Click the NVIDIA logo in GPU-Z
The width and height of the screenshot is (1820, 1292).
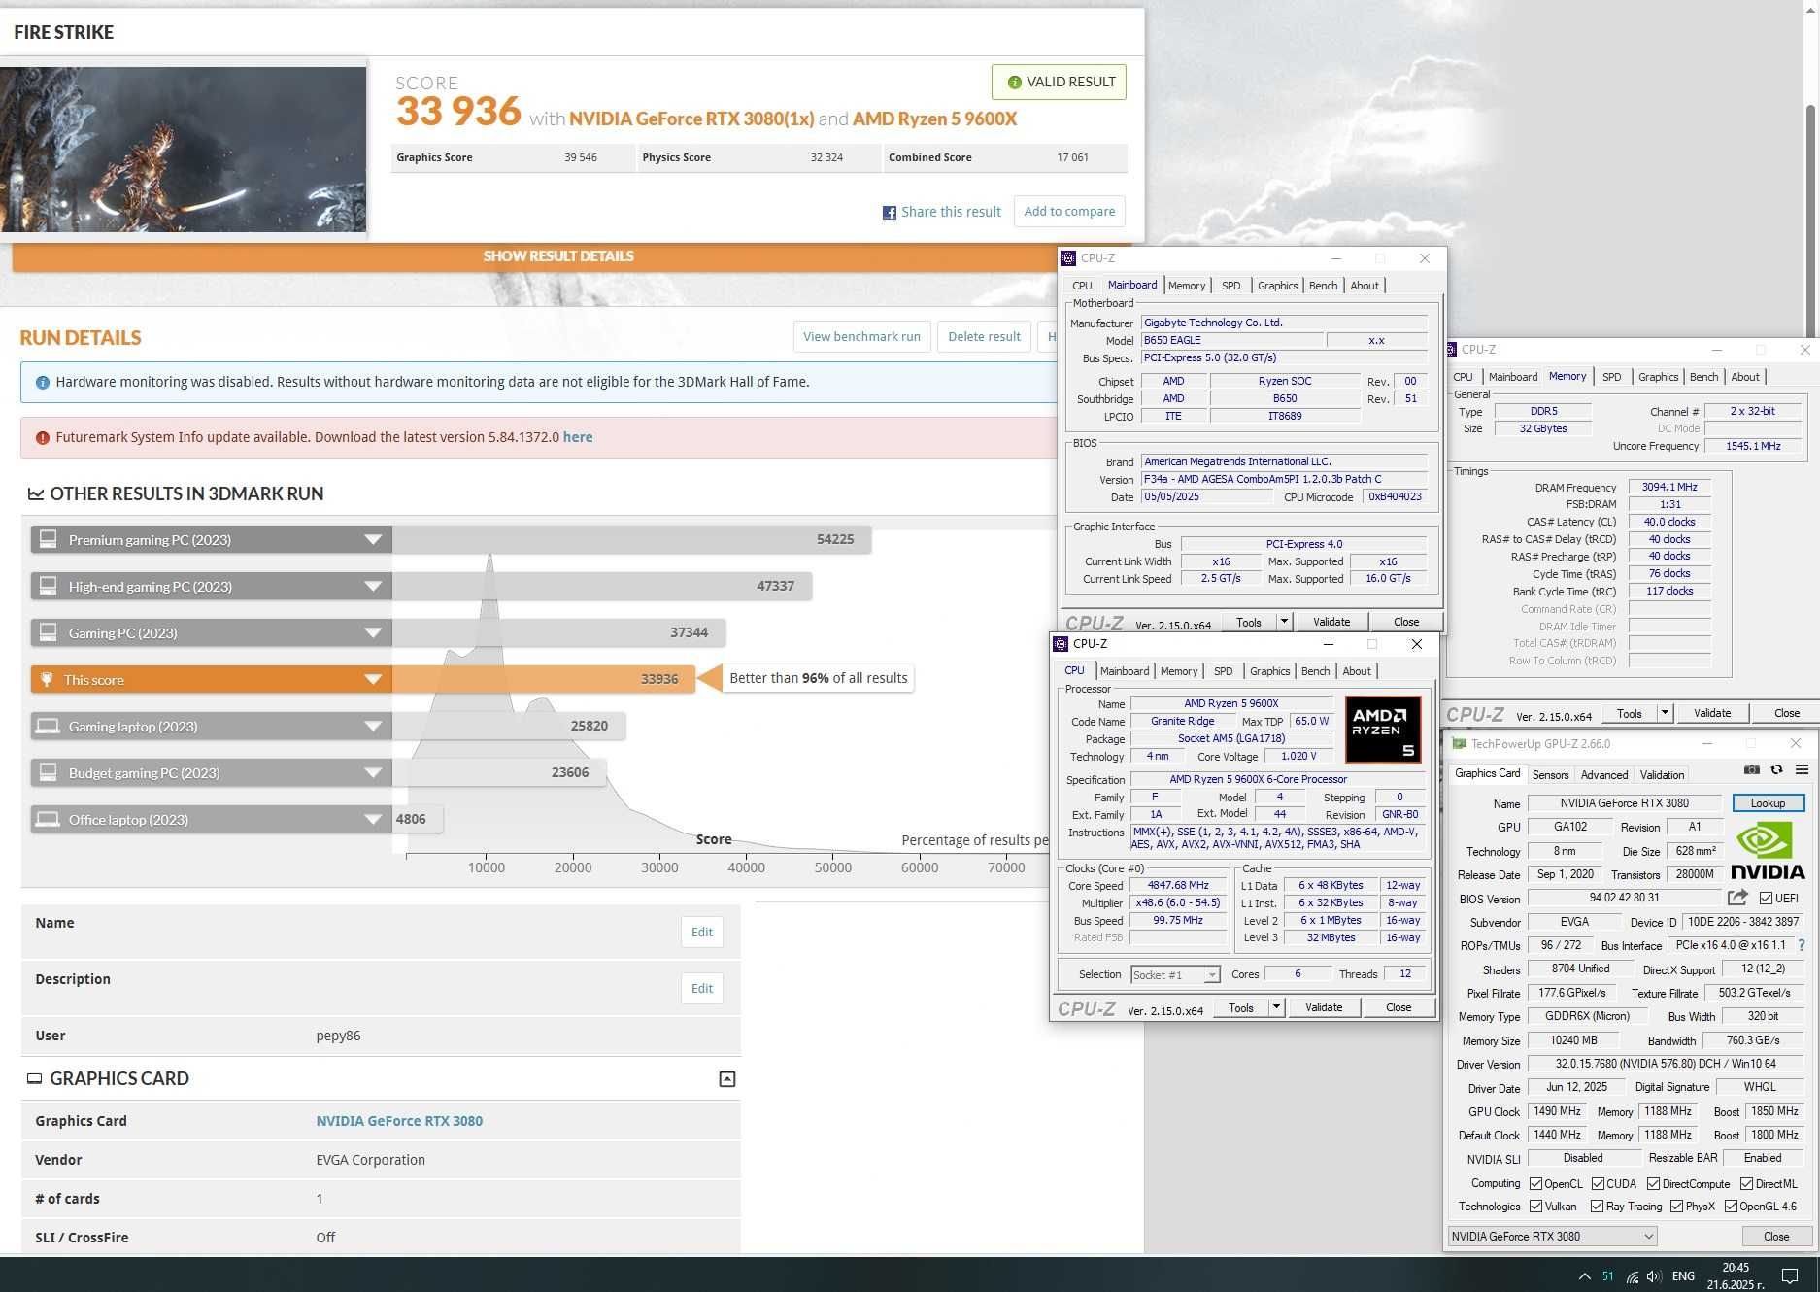[1767, 850]
